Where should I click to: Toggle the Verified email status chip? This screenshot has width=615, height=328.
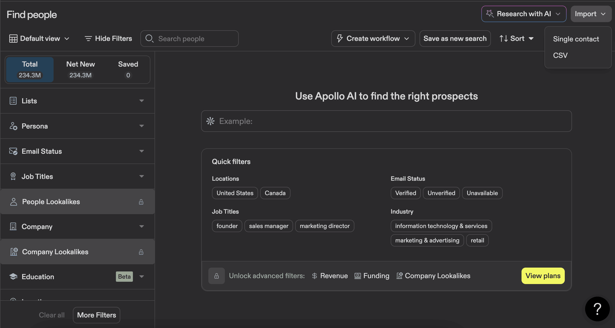click(x=405, y=193)
